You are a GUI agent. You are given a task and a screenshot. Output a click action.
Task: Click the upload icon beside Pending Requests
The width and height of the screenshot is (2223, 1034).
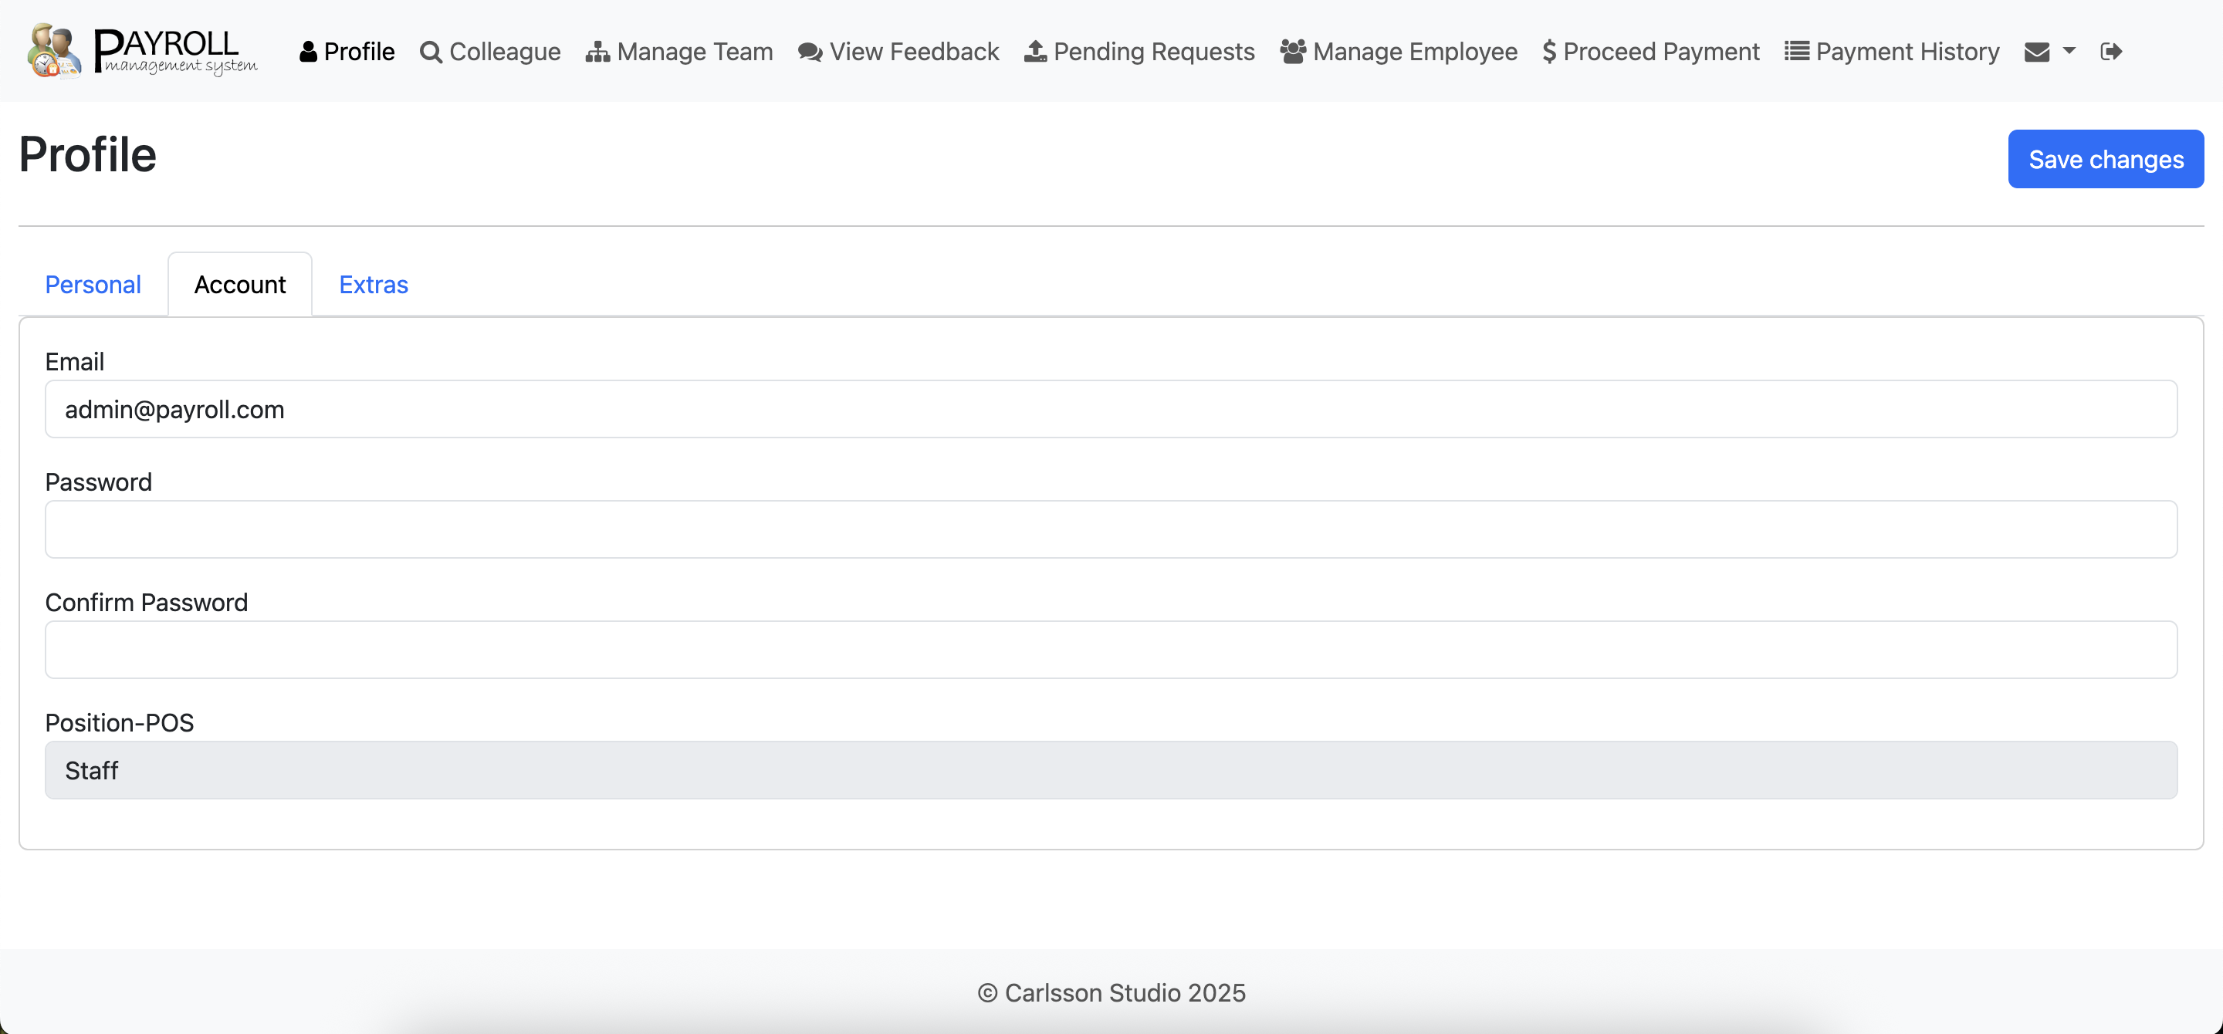click(1034, 52)
